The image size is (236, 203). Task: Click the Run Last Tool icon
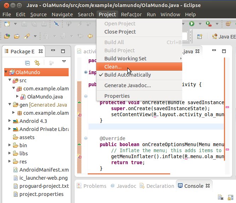point(209,24)
